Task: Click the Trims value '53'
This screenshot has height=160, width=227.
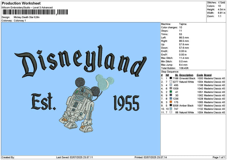Action: (181, 34)
